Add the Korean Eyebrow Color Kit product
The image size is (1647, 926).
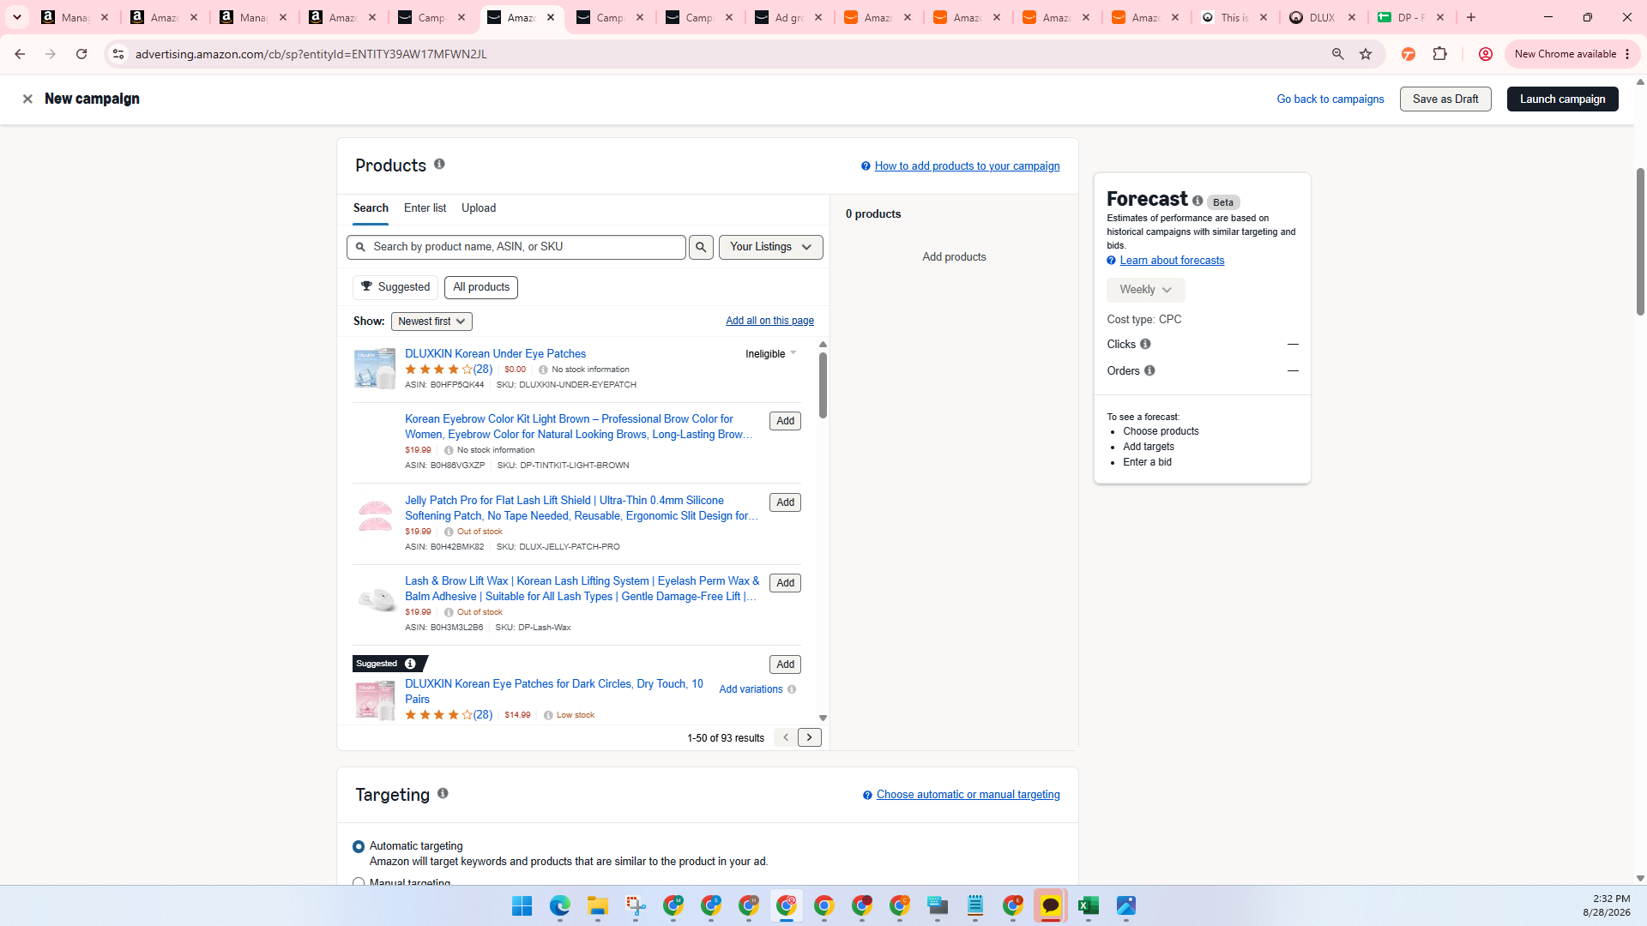[785, 422]
